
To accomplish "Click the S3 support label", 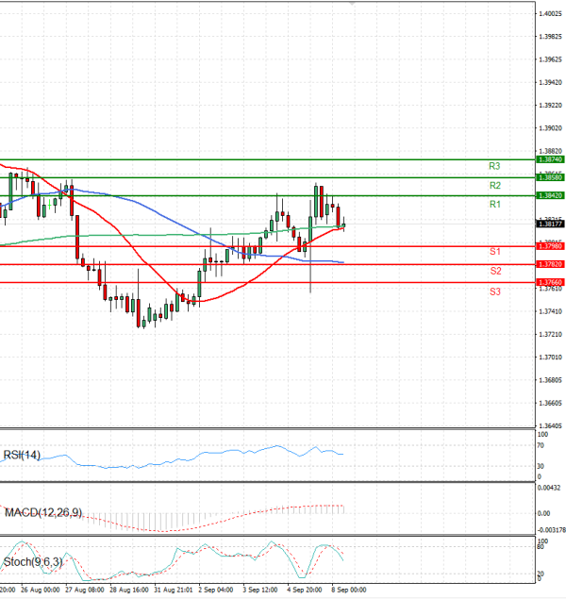I will tap(495, 291).
